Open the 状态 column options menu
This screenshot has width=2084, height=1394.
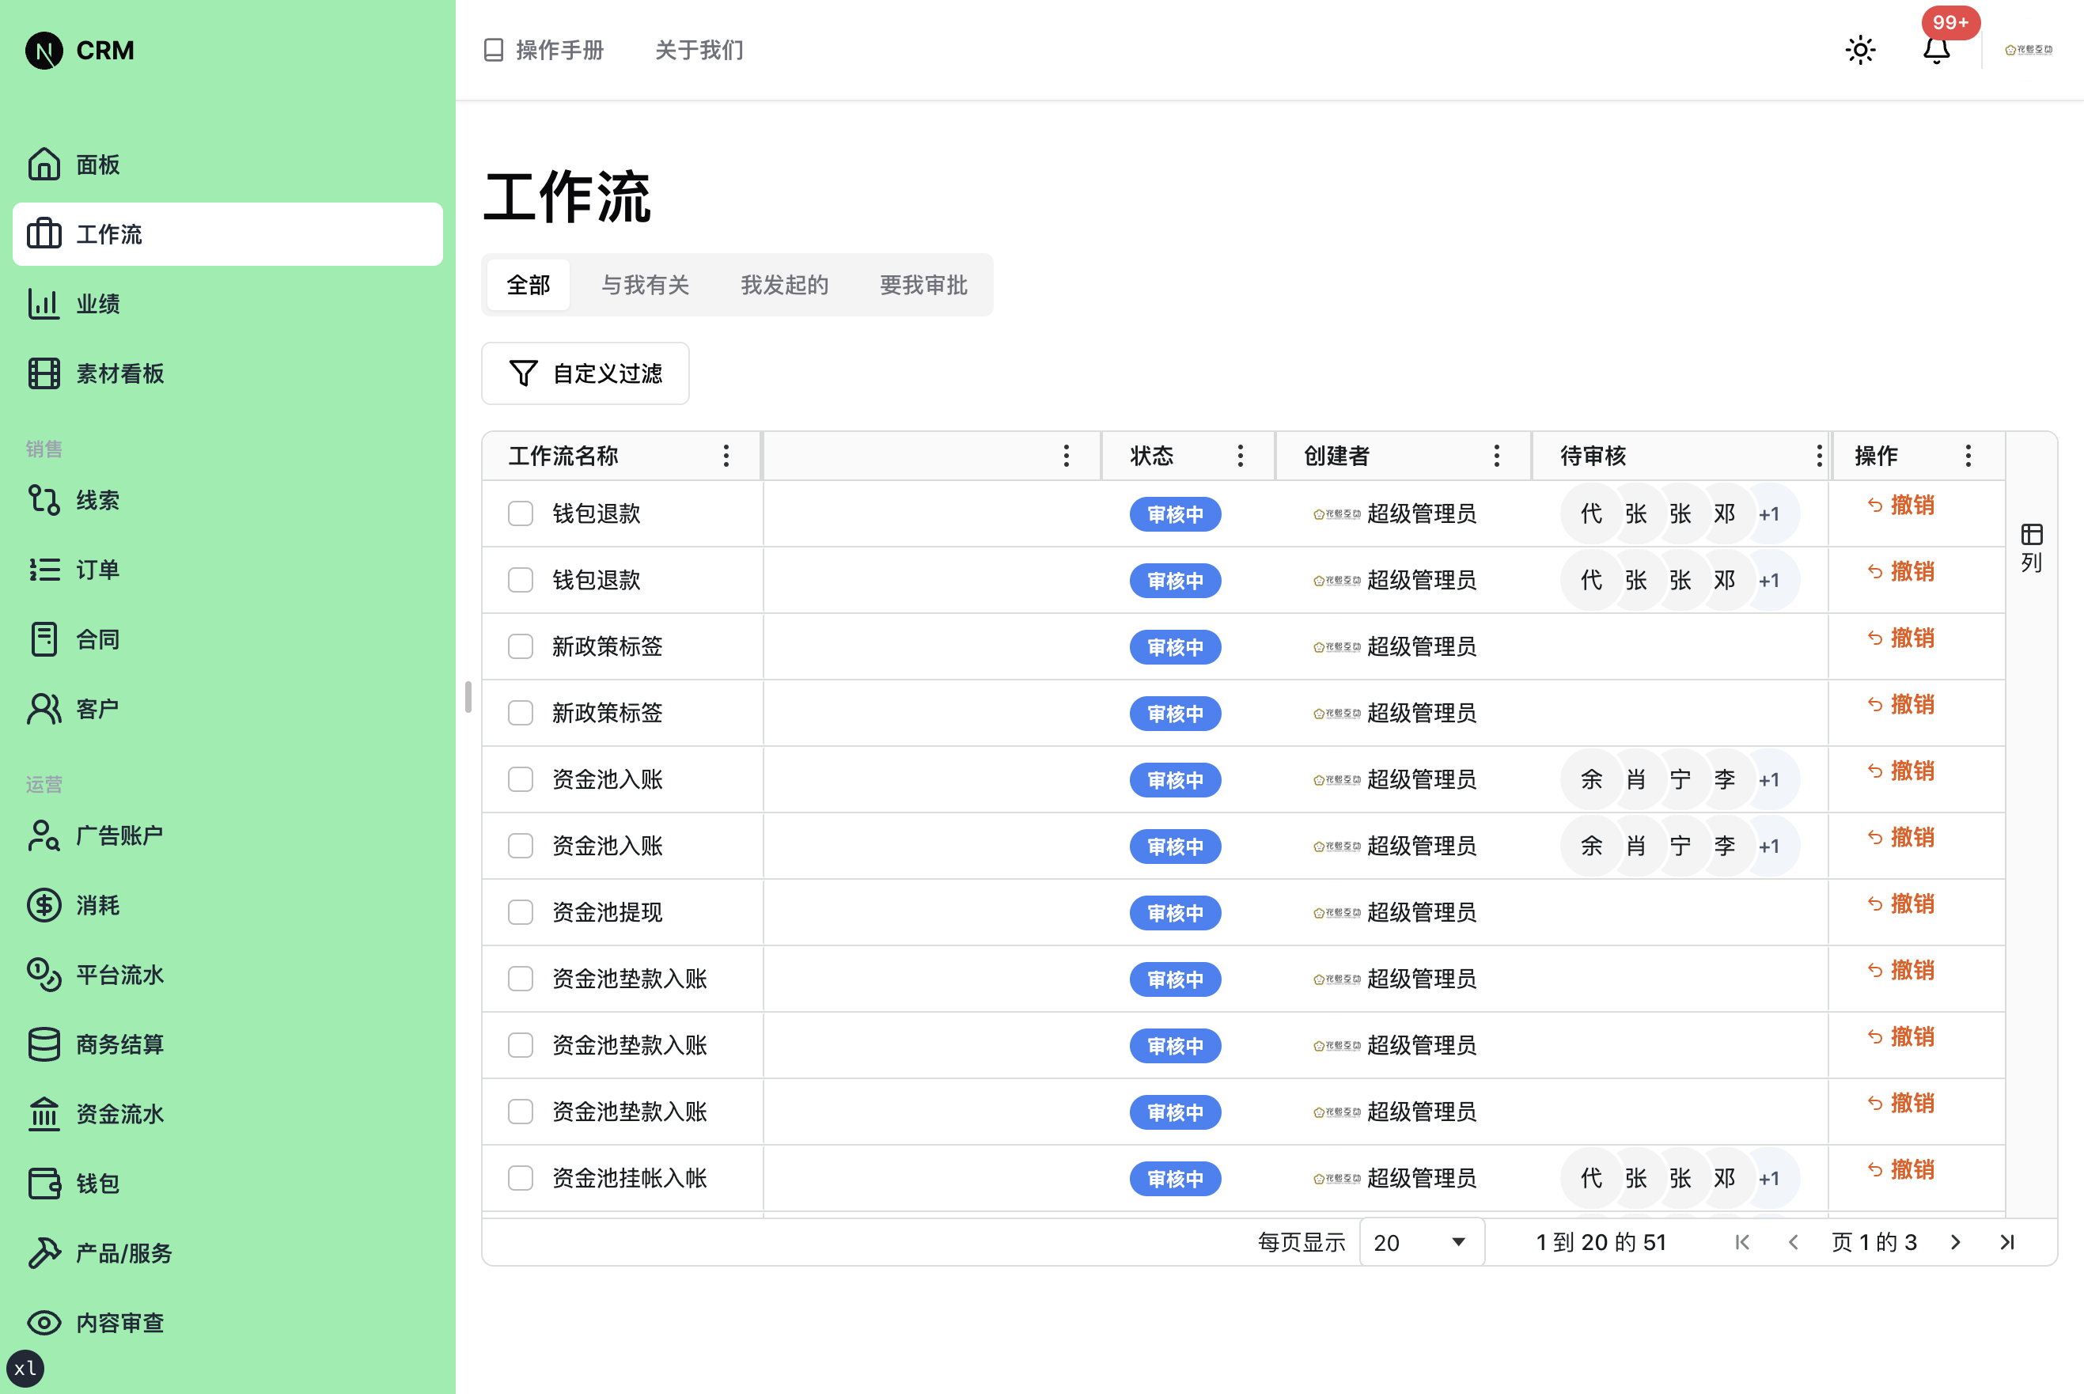click(1239, 455)
